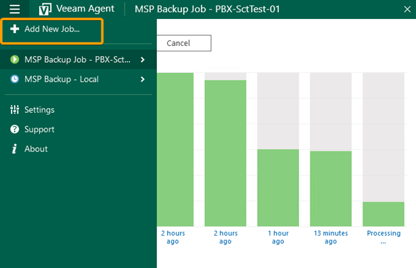Click the Settings sliders icon
The image size is (416, 268).
click(x=15, y=109)
